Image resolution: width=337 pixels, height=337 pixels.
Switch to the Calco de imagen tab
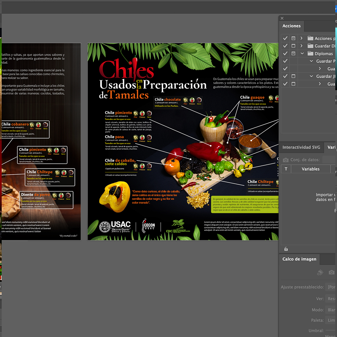[299, 259]
